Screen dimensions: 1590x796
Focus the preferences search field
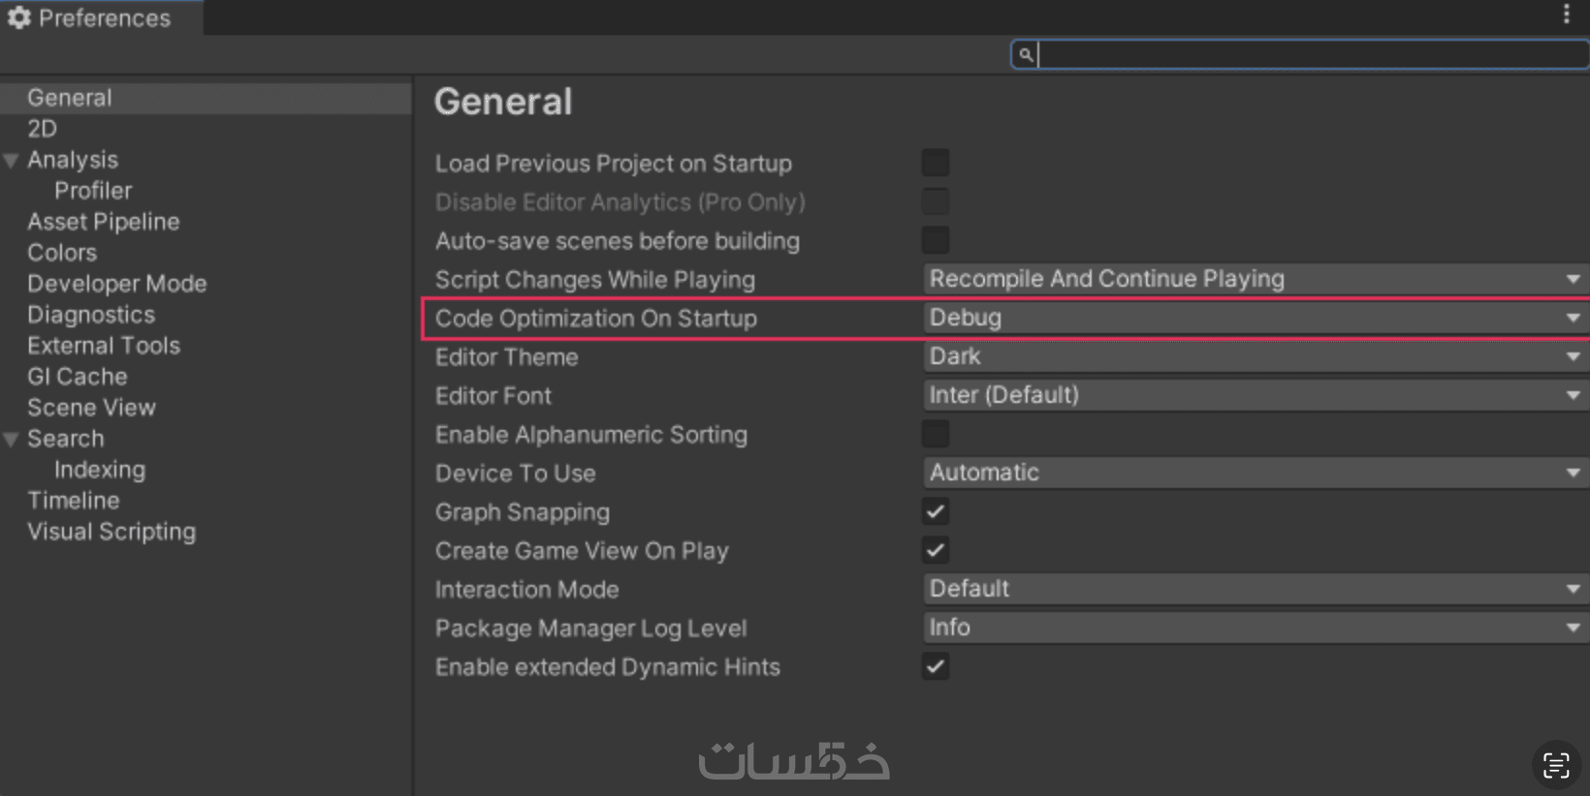[1309, 55]
